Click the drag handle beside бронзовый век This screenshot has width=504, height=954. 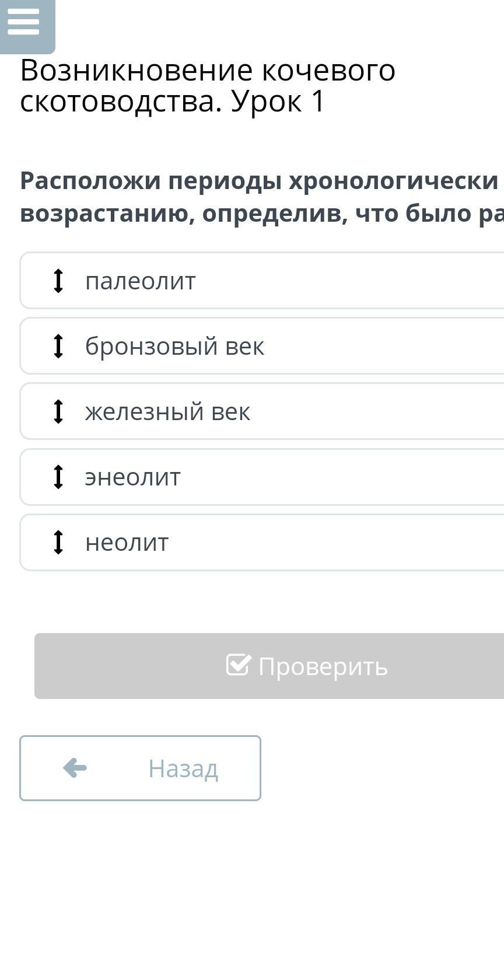pyautogui.click(x=58, y=346)
